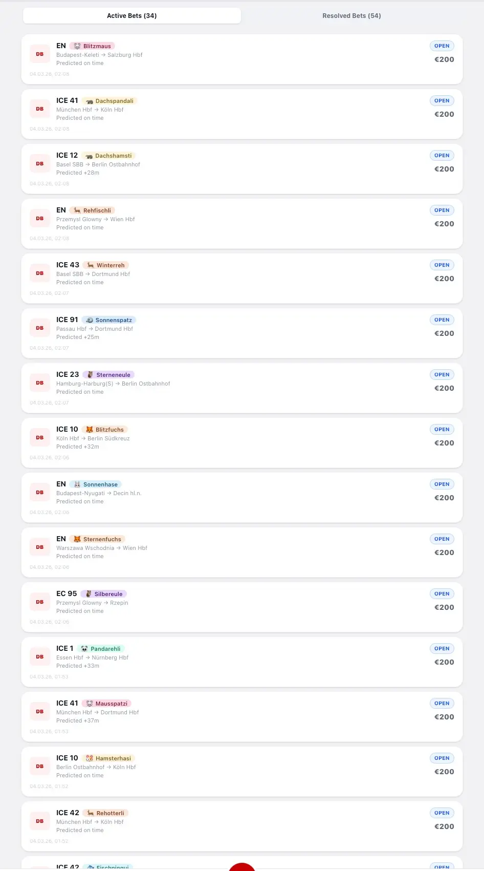484x871 pixels.
Task: Click the DB logo on Sonnenspatz bet
Action: point(40,328)
